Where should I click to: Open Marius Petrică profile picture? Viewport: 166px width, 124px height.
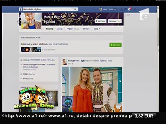click(31, 21)
